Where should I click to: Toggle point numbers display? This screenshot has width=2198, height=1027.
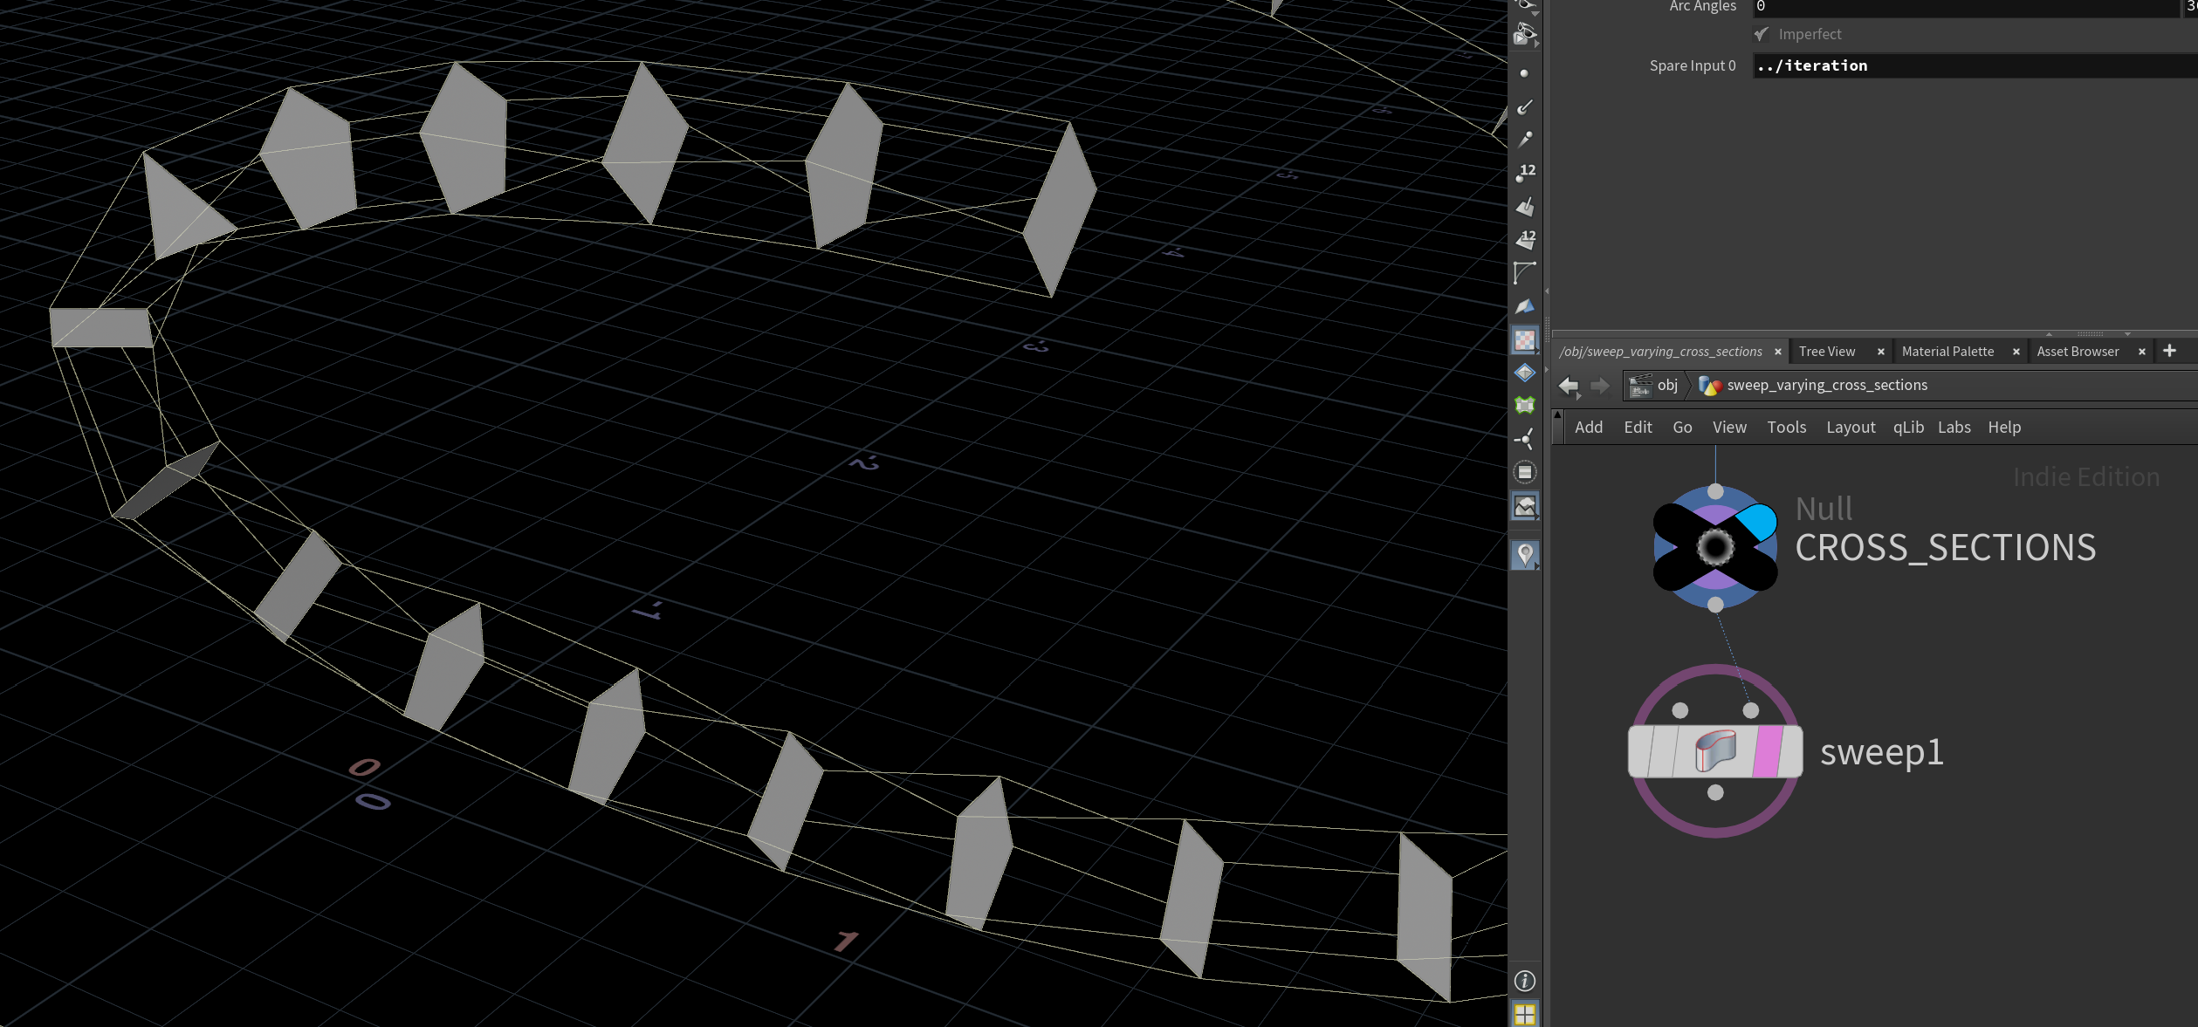(1524, 173)
